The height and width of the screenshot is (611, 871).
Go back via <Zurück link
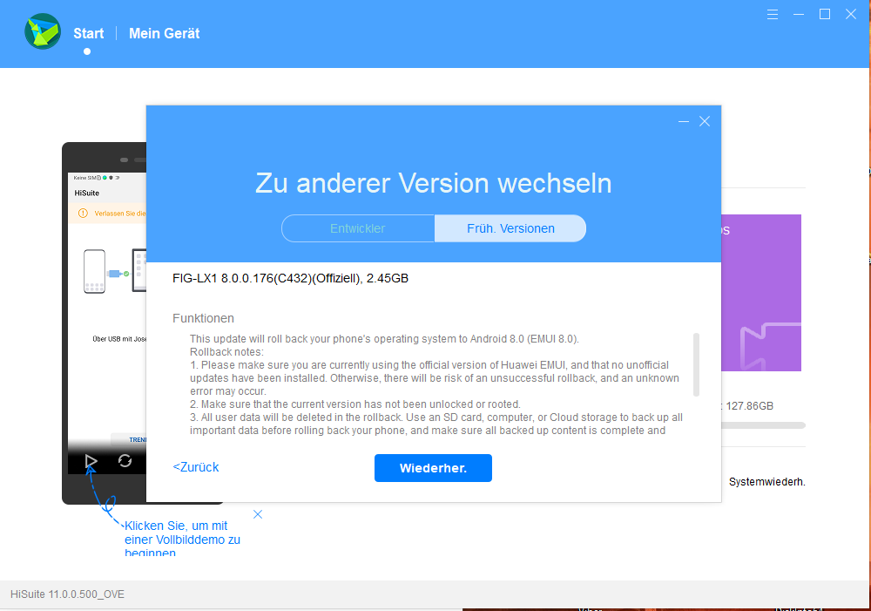click(x=195, y=467)
